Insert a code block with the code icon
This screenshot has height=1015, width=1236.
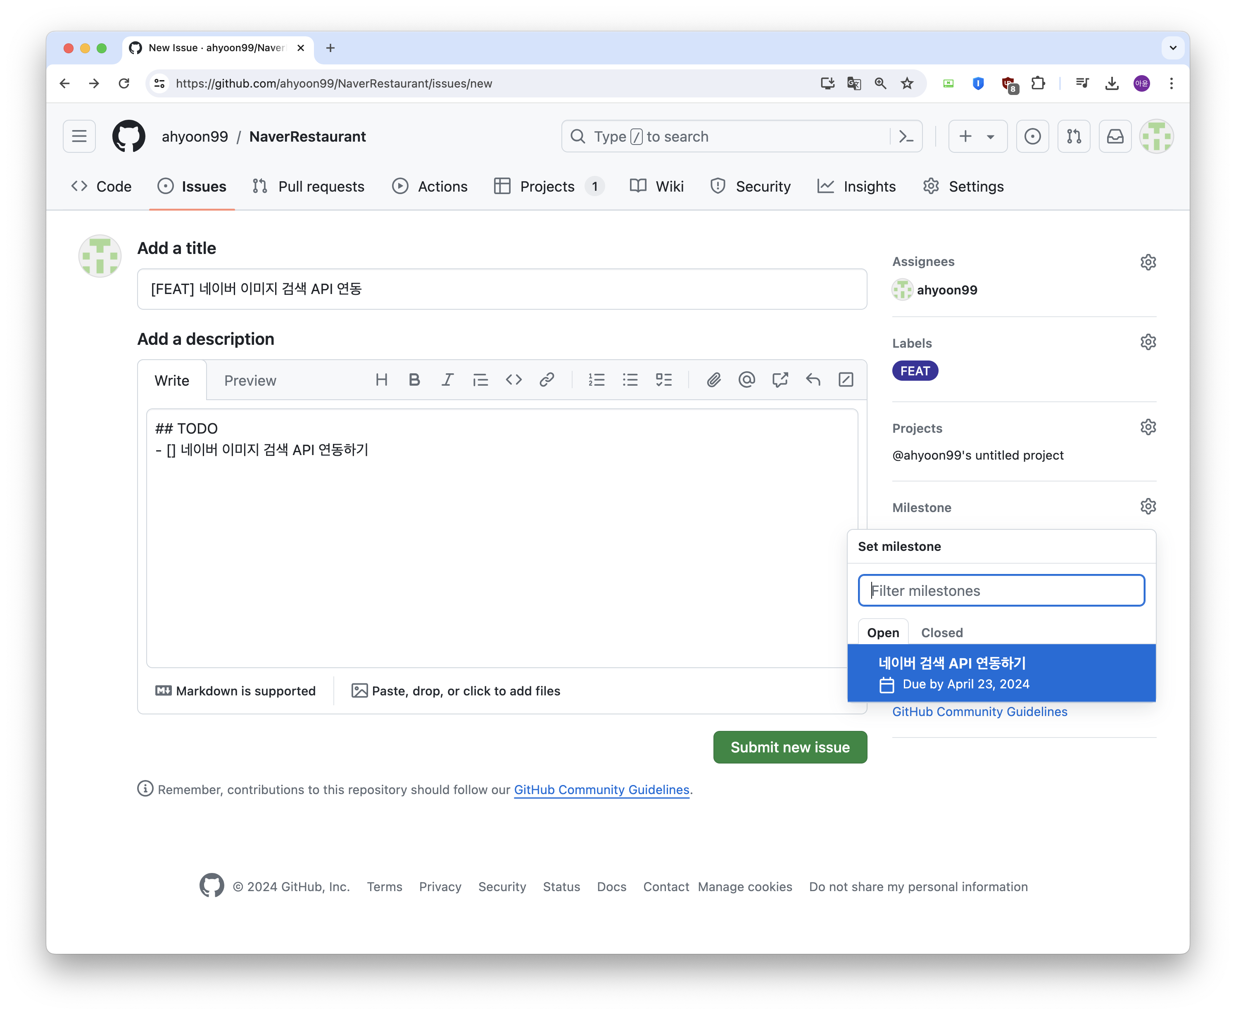click(x=513, y=380)
